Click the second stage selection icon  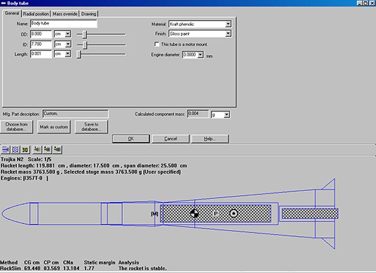(x=47, y=149)
